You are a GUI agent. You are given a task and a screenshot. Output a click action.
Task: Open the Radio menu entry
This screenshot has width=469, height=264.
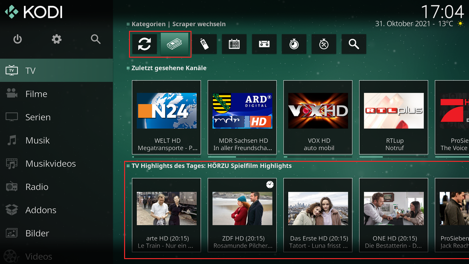[57, 187]
